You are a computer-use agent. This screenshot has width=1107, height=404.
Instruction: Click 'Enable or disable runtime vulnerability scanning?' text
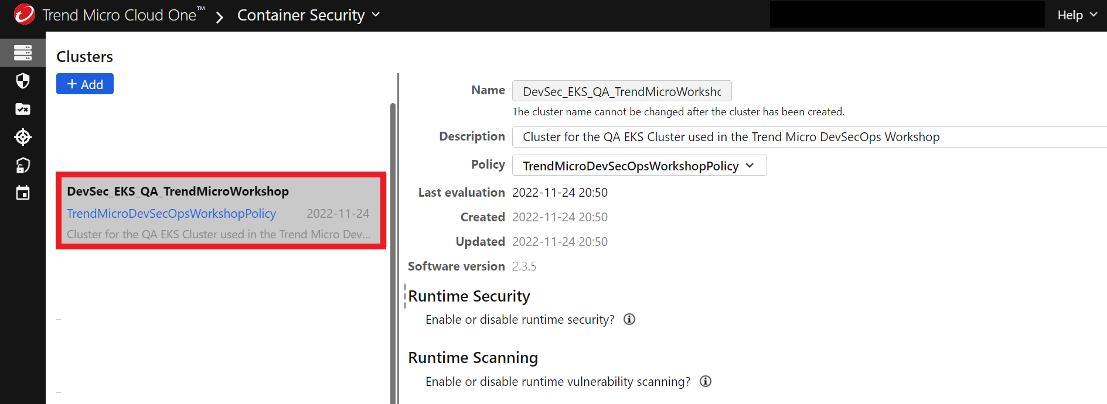[558, 382]
